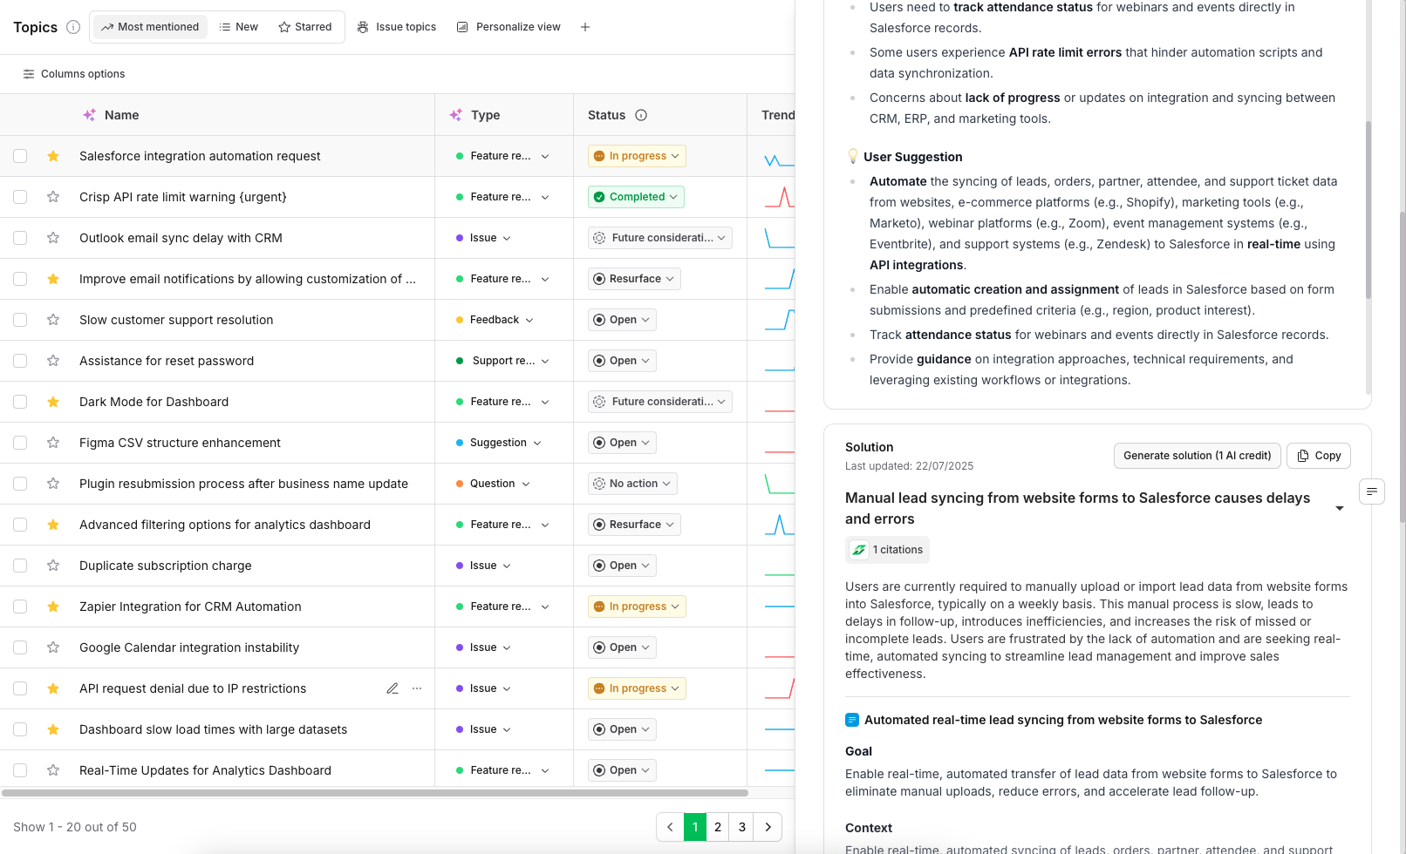Click the plus icon to add view
This screenshot has width=1406, height=854.
point(585,27)
